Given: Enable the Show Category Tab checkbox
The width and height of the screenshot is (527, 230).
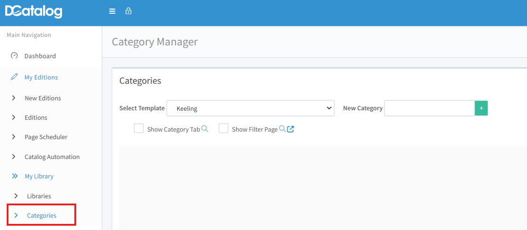Looking at the screenshot, I should pos(139,129).
